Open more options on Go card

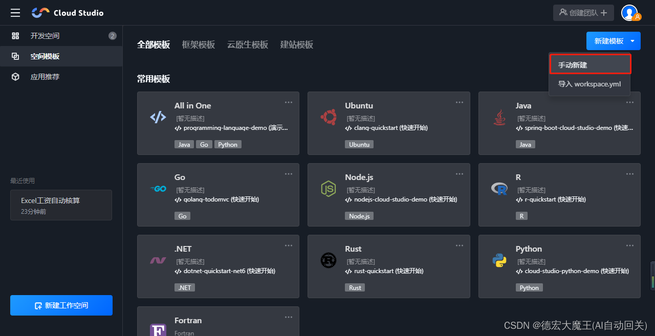(x=289, y=174)
